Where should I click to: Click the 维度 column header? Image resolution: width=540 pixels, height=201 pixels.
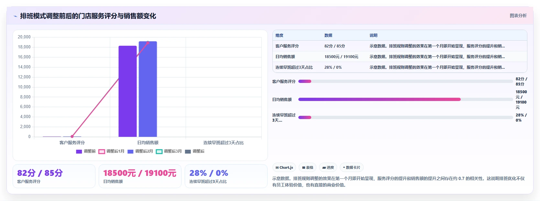[x=279, y=35]
